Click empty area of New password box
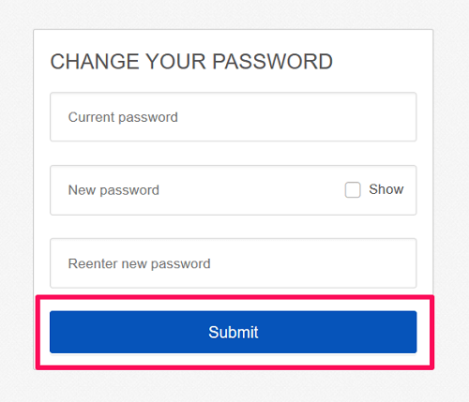This screenshot has height=402, width=469. (250, 190)
